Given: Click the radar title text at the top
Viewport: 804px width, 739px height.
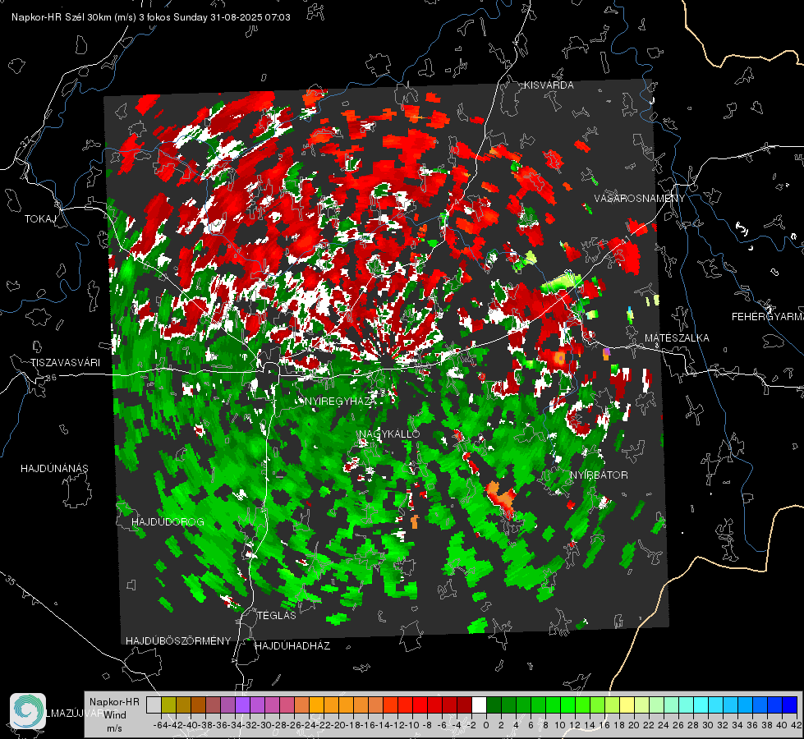Looking at the screenshot, I should [x=151, y=17].
